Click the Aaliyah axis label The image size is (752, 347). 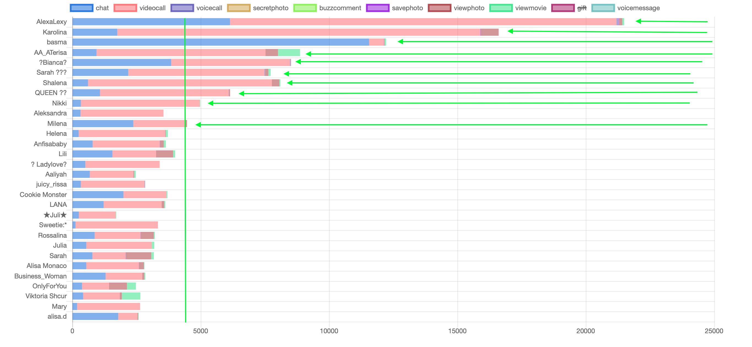[x=56, y=174]
